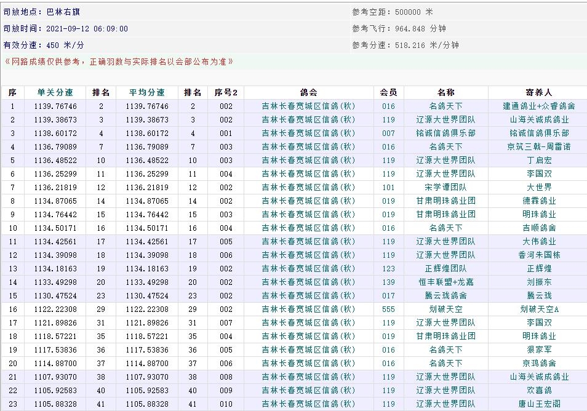The width and height of the screenshot is (587, 411).
Task: Click the red 网路成绩仅供参考 notice text
Action: (119, 62)
